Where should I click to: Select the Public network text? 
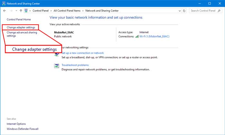tap(63, 36)
